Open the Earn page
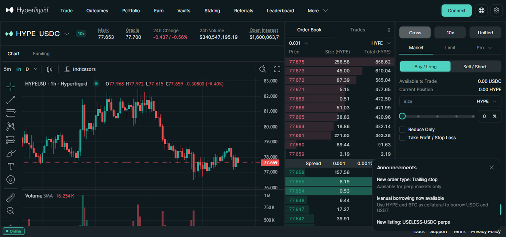 click(x=159, y=11)
